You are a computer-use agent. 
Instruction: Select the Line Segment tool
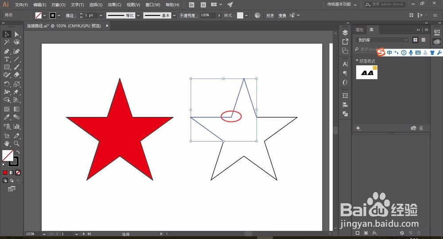(x=17, y=59)
